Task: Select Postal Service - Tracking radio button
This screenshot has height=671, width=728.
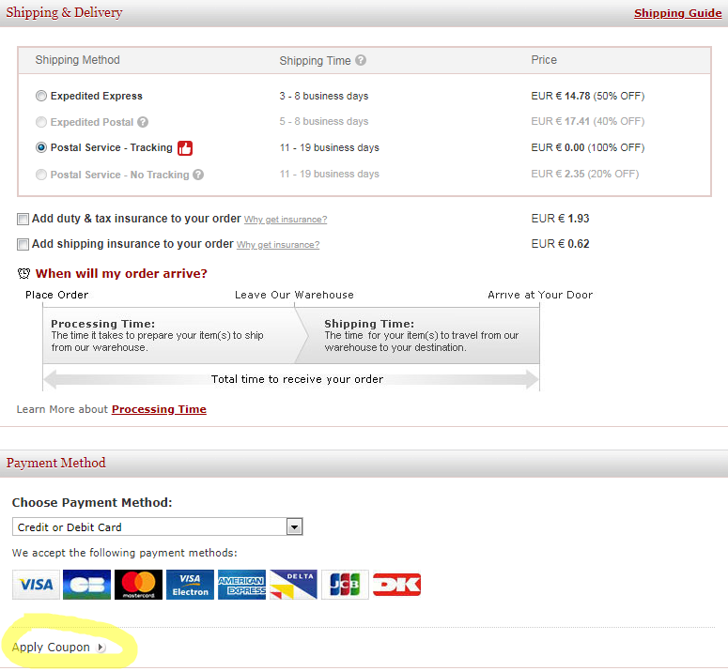Action: tap(41, 148)
